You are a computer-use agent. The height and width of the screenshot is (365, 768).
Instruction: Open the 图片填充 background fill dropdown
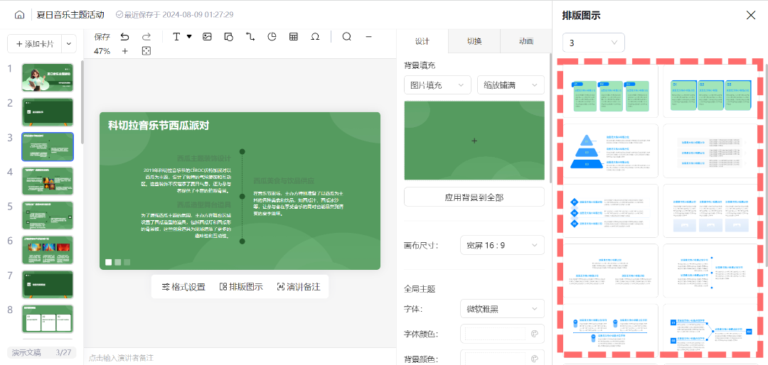click(437, 85)
